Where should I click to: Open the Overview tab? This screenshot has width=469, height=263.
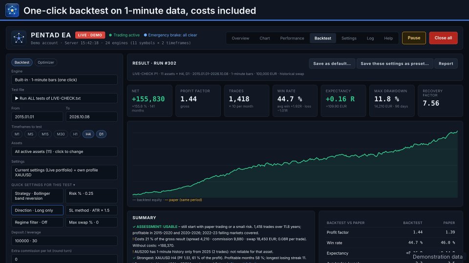[240, 38]
